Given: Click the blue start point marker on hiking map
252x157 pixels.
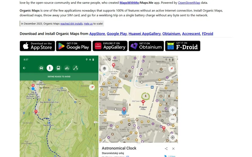Looking at the screenshot, I should 33,89.
